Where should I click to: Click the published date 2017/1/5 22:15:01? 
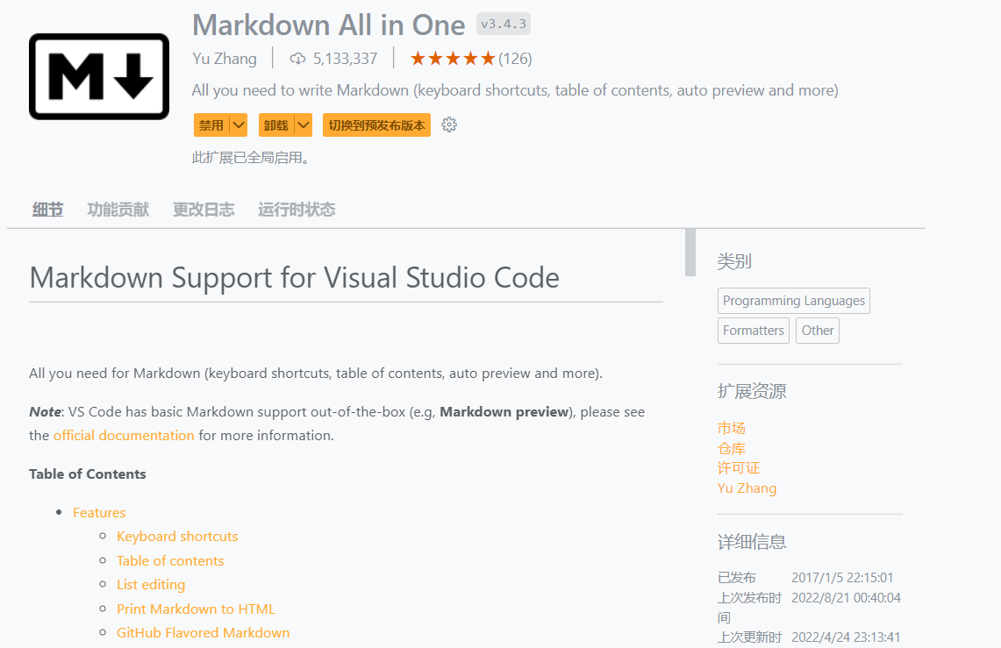point(843,578)
